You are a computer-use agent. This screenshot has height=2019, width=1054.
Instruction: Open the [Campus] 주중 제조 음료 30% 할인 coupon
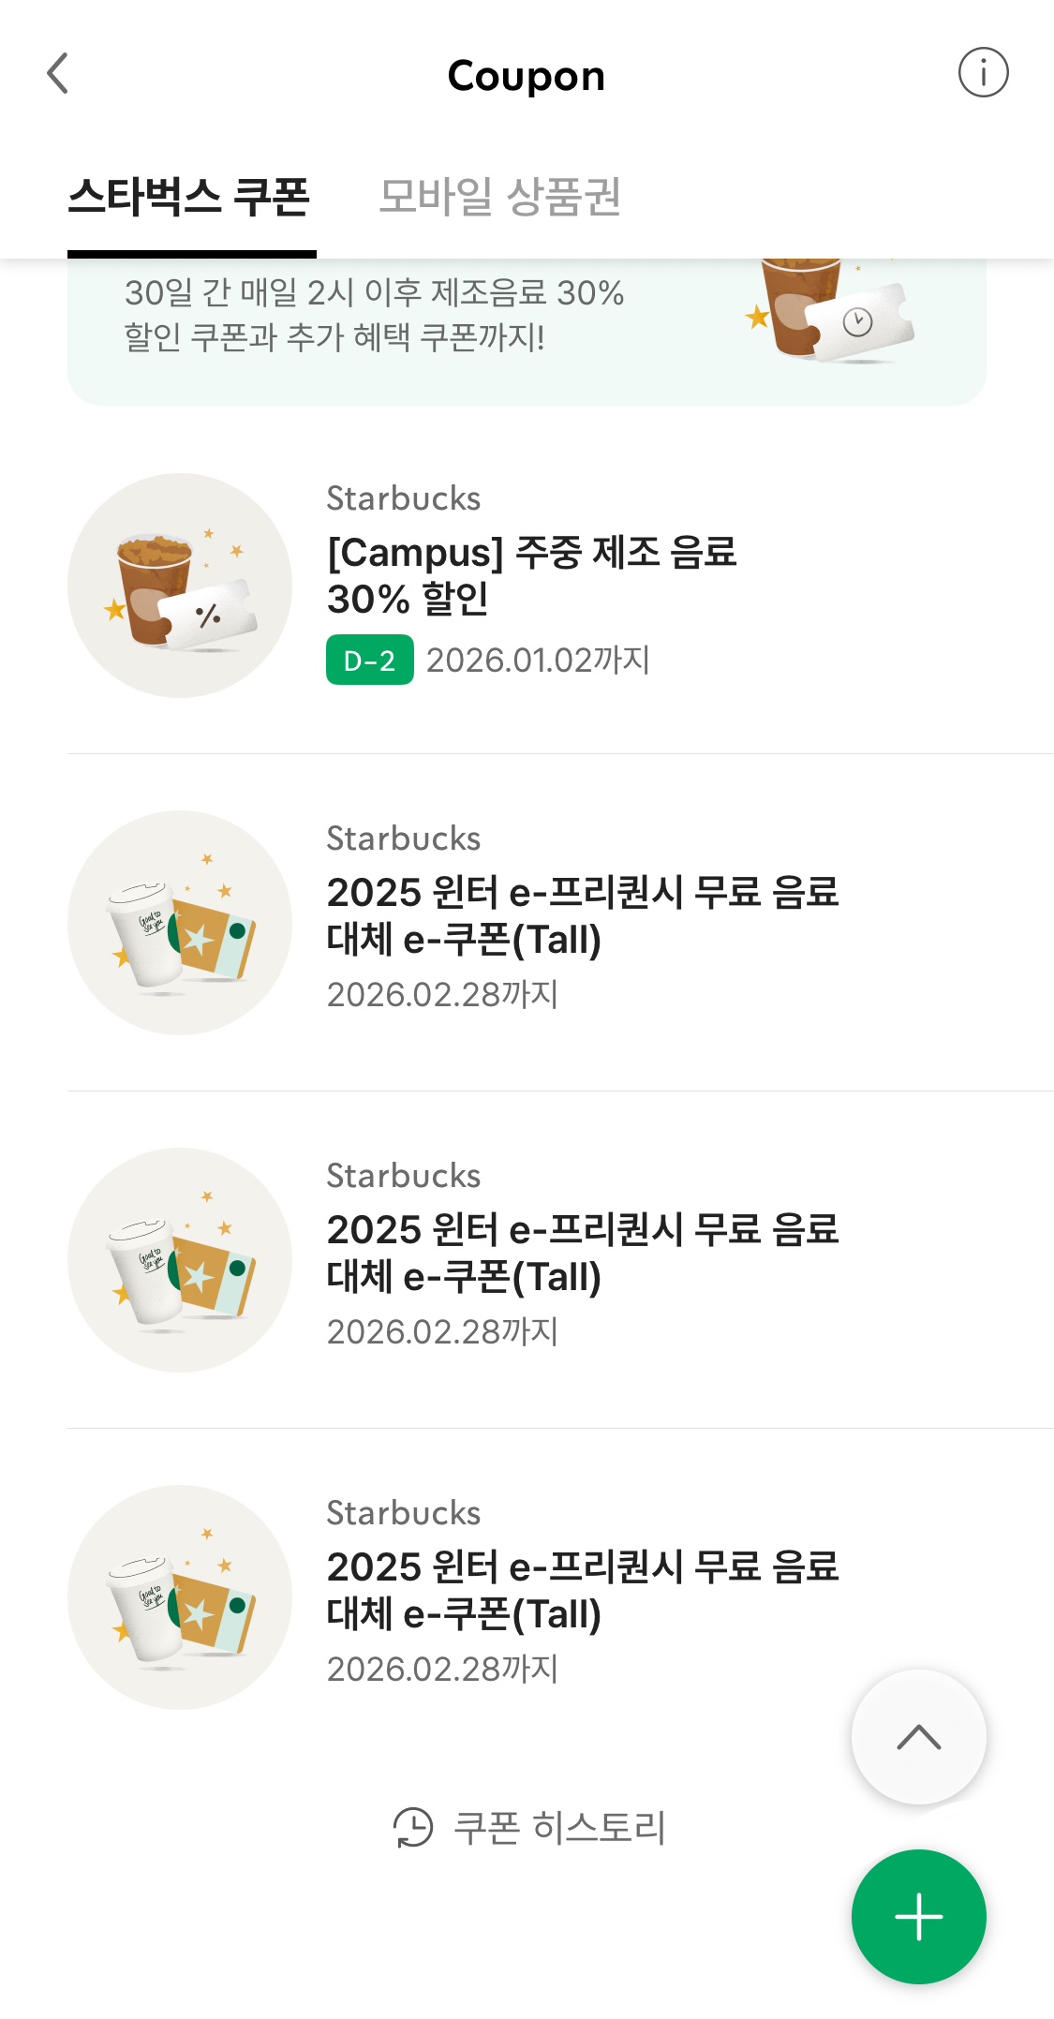point(531,575)
